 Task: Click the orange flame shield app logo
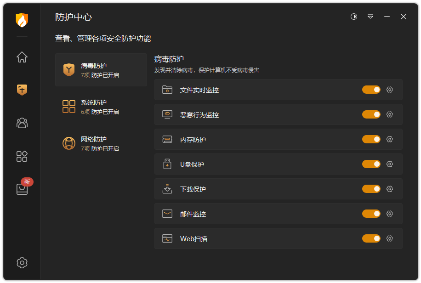pyautogui.click(x=22, y=20)
